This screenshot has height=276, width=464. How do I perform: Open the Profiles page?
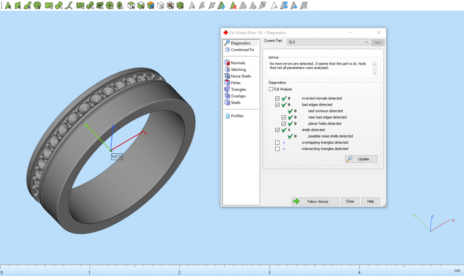point(237,116)
